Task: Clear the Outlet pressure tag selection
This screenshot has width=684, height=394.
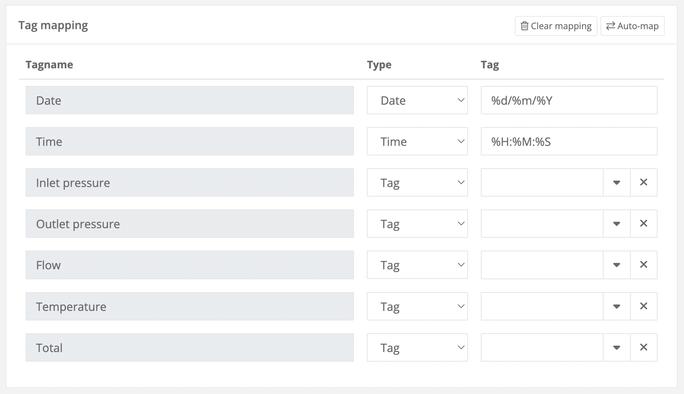Action: [644, 223]
